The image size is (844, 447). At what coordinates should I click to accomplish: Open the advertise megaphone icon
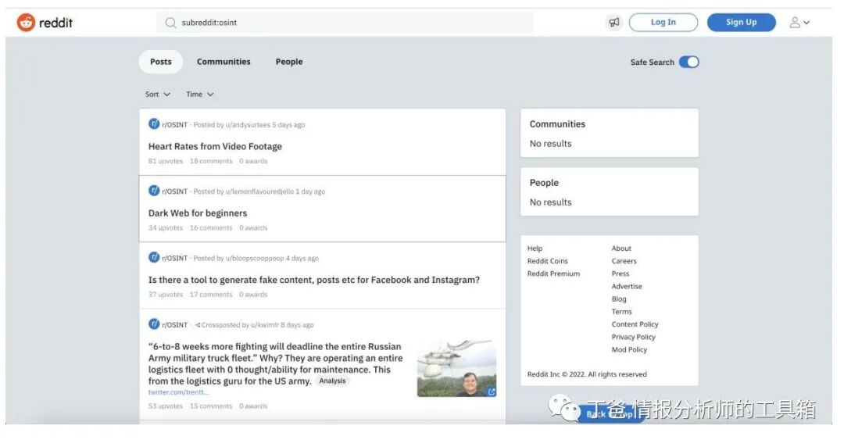pyautogui.click(x=613, y=23)
